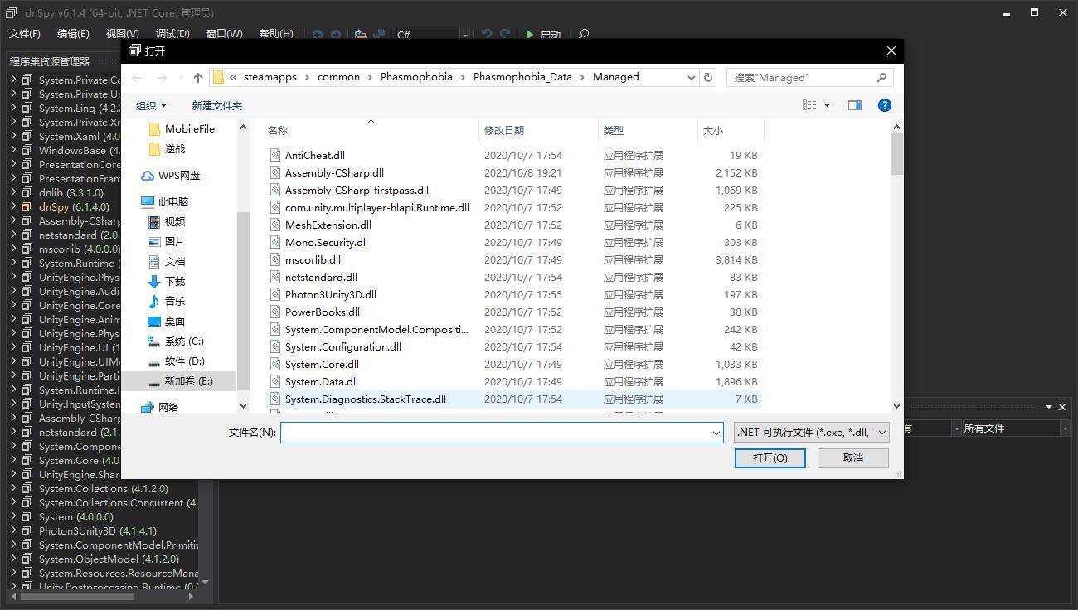The height and width of the screenshot is (610, 1078).
Task: Toggle the preview pane icon
Action: point(855,105)
